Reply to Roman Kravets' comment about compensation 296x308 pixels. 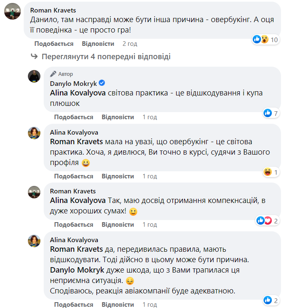pos(118,225)
